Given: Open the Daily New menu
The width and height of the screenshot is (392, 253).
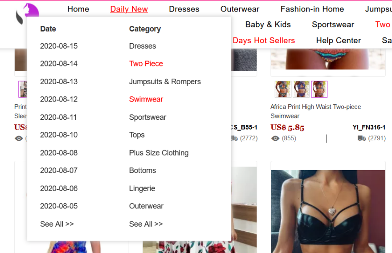Looking at the screenshot, I should coord(129,9).
